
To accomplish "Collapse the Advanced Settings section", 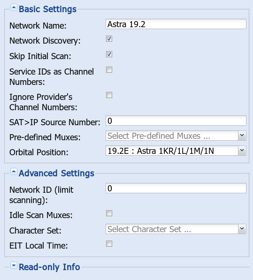I will coord(14,172).
